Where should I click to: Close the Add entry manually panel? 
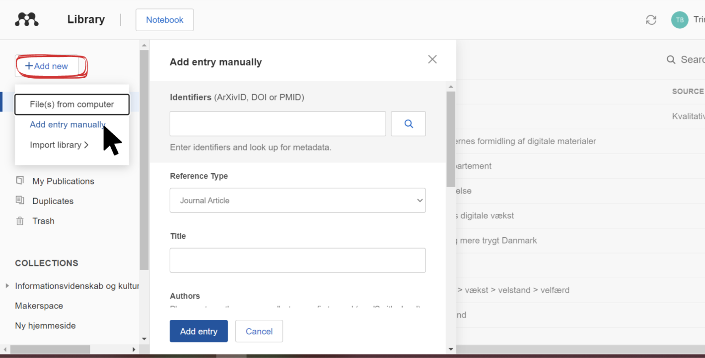pyautogui.click(x=432, y=59)
